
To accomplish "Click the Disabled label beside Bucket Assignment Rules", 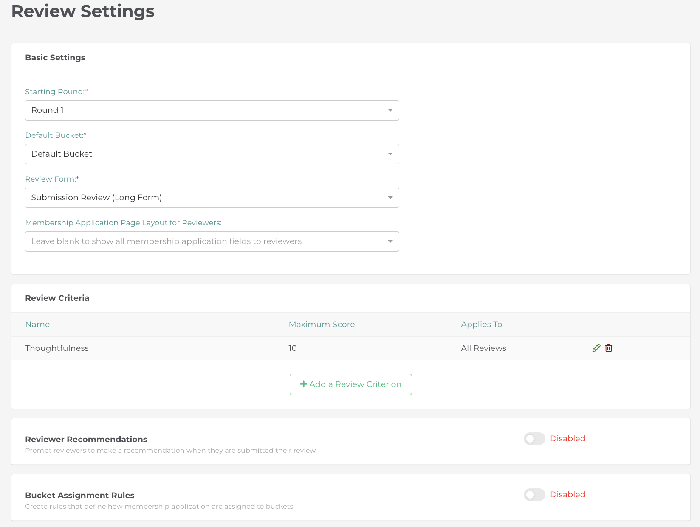I will pos(567,495).
